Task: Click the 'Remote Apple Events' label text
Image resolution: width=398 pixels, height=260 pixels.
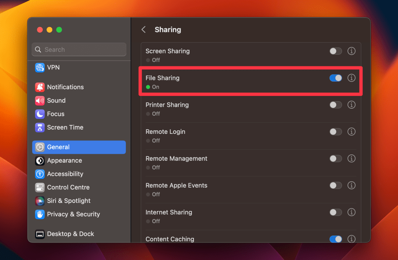Action: (176, 185)
